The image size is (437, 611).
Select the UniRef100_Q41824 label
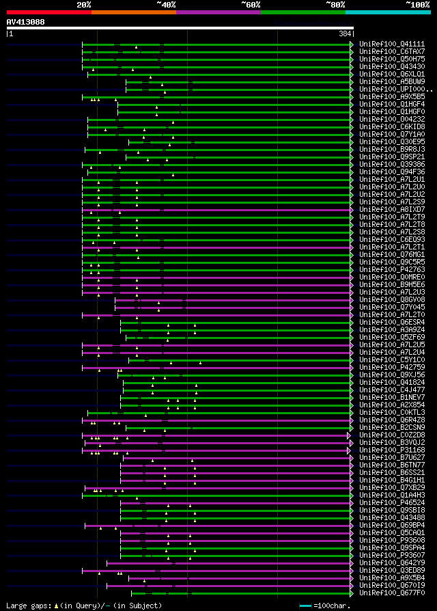click(x=392, y=383)
